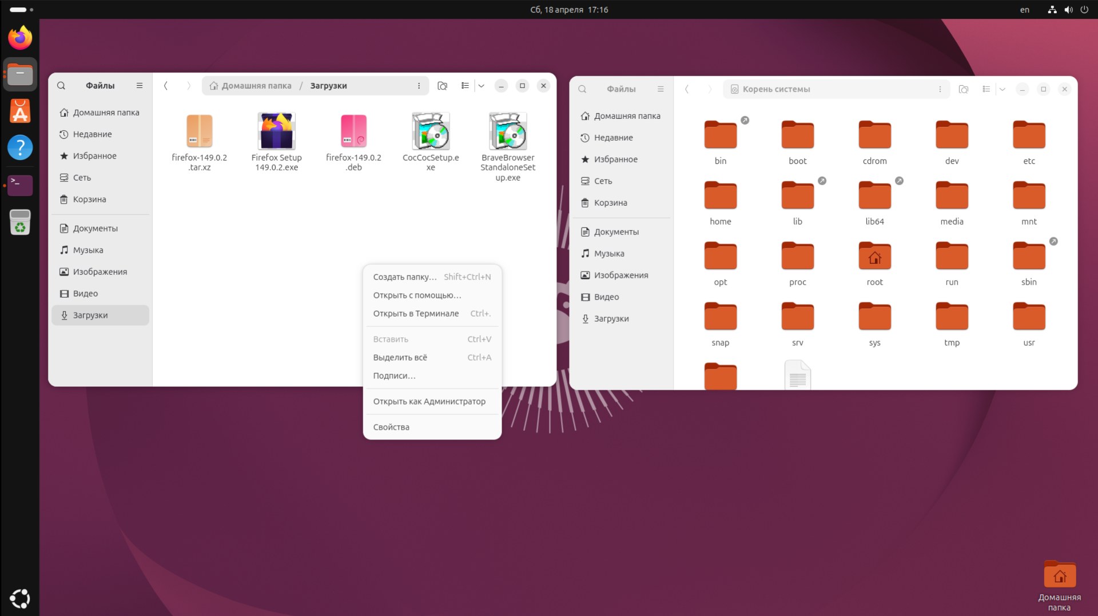Click the search icon in Загрузки window
1098x616 pixels.
pyautogui.click(x=61, y=86)
